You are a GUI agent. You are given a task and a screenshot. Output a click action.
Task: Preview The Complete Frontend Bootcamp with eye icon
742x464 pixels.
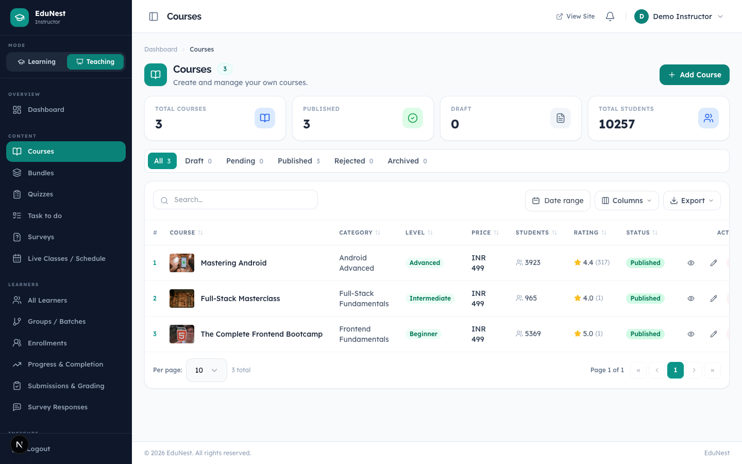coord(691,334)
